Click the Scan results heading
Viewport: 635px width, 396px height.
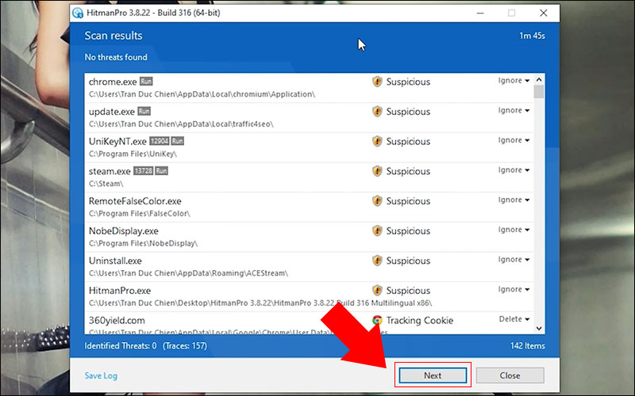tap(114, 36)
